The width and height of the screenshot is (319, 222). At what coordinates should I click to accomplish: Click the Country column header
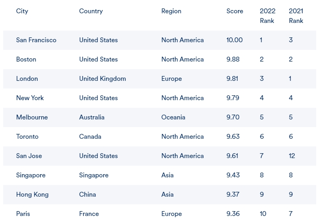coord(91,11)
